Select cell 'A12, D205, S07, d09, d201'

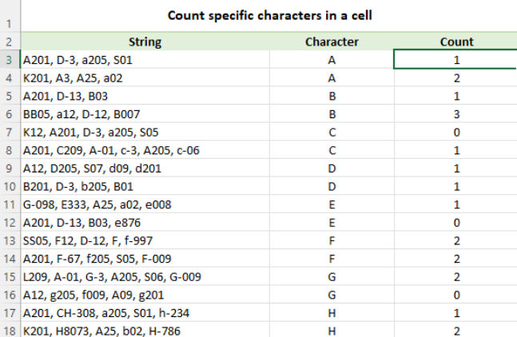point(145,168)
